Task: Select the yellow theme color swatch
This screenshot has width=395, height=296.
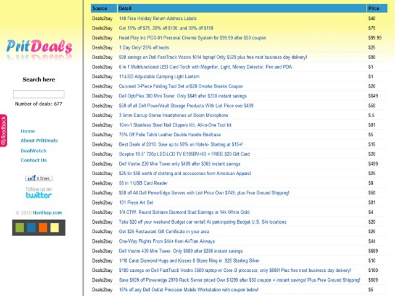Action: 54,228
